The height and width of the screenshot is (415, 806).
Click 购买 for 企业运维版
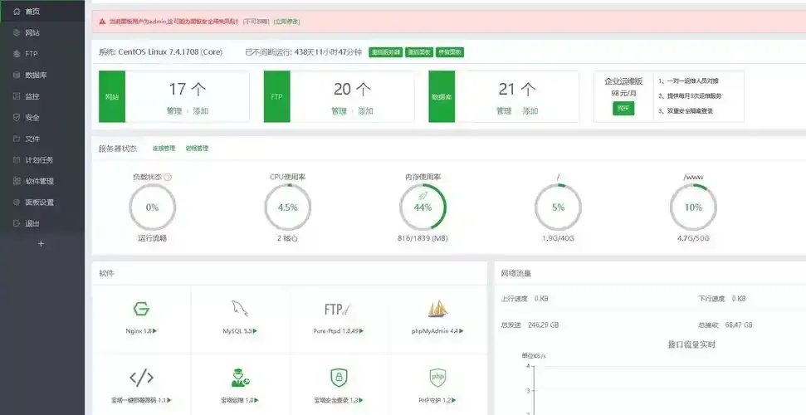[x=623, y=109]
